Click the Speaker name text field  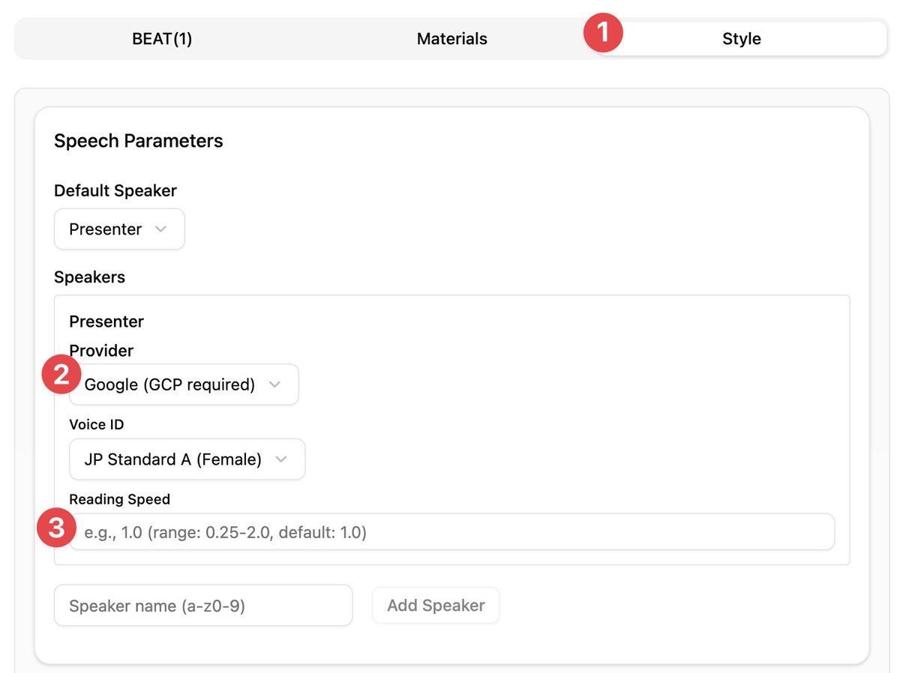[x=203, y=606]
